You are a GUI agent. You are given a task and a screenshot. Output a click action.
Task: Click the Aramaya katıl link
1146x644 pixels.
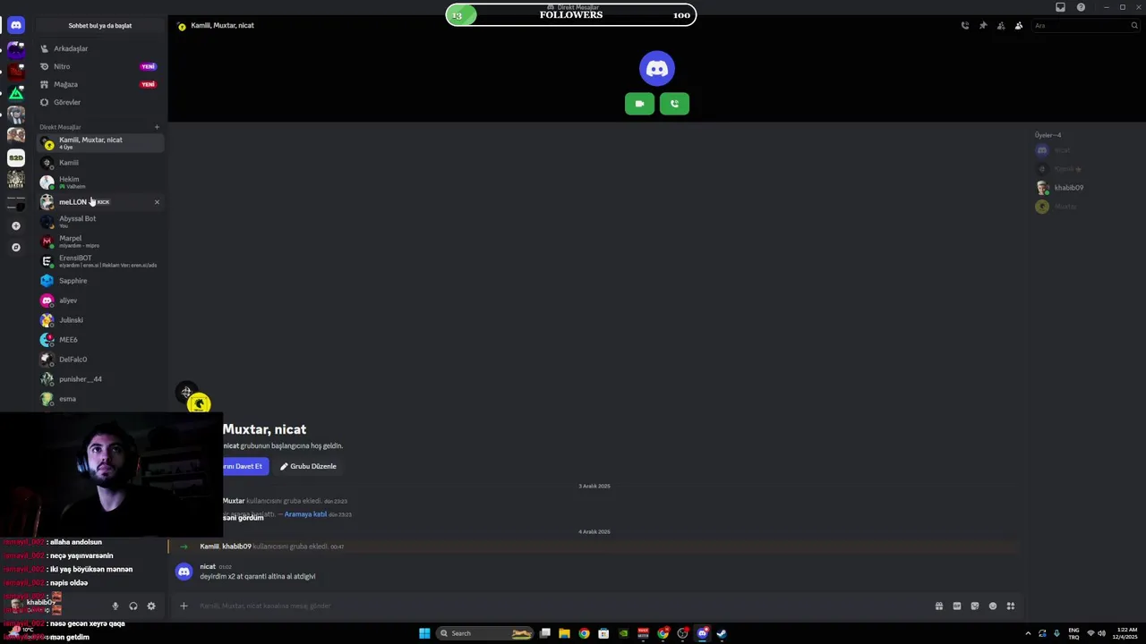305,514
